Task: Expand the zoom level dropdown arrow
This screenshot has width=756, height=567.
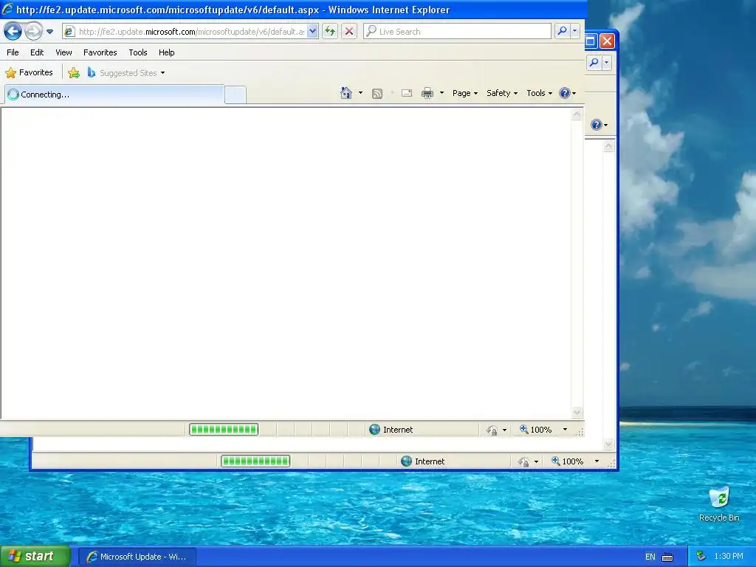Action: pyautogui.click(x=565, y=430)
